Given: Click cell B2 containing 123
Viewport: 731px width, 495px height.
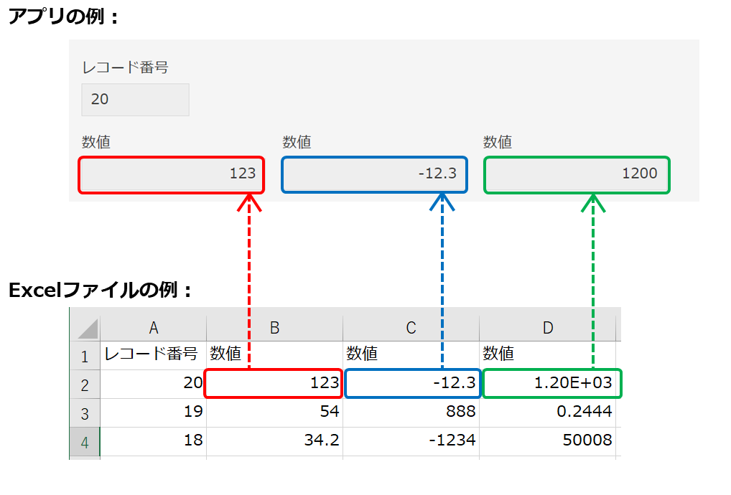Looking at the screenshot, I should point(273,384).
